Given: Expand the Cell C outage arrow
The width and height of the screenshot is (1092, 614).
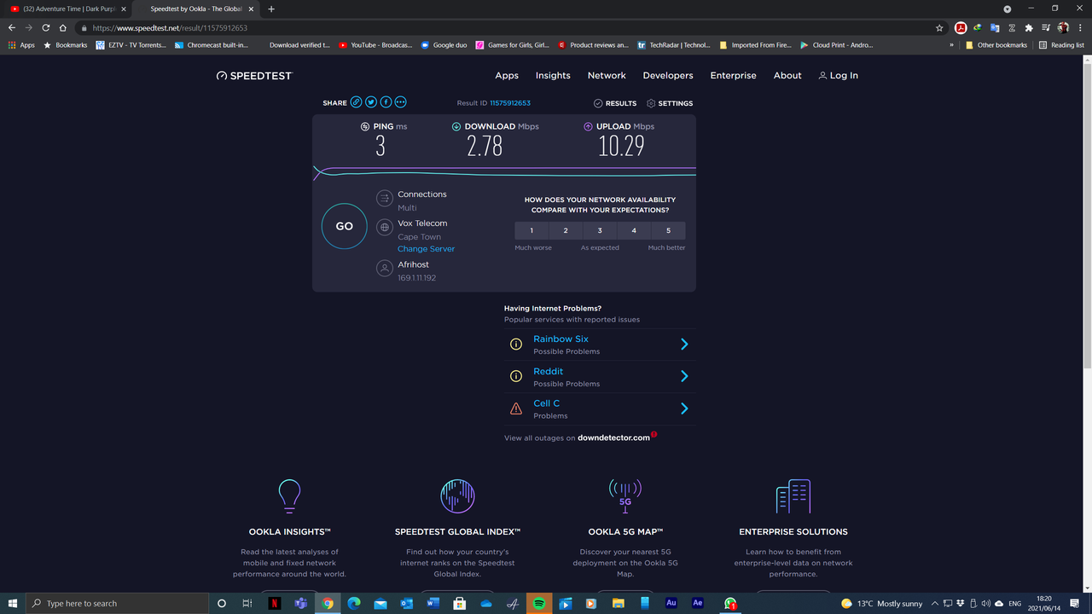Looking at the screenshot, I should [x=684, y=408].
